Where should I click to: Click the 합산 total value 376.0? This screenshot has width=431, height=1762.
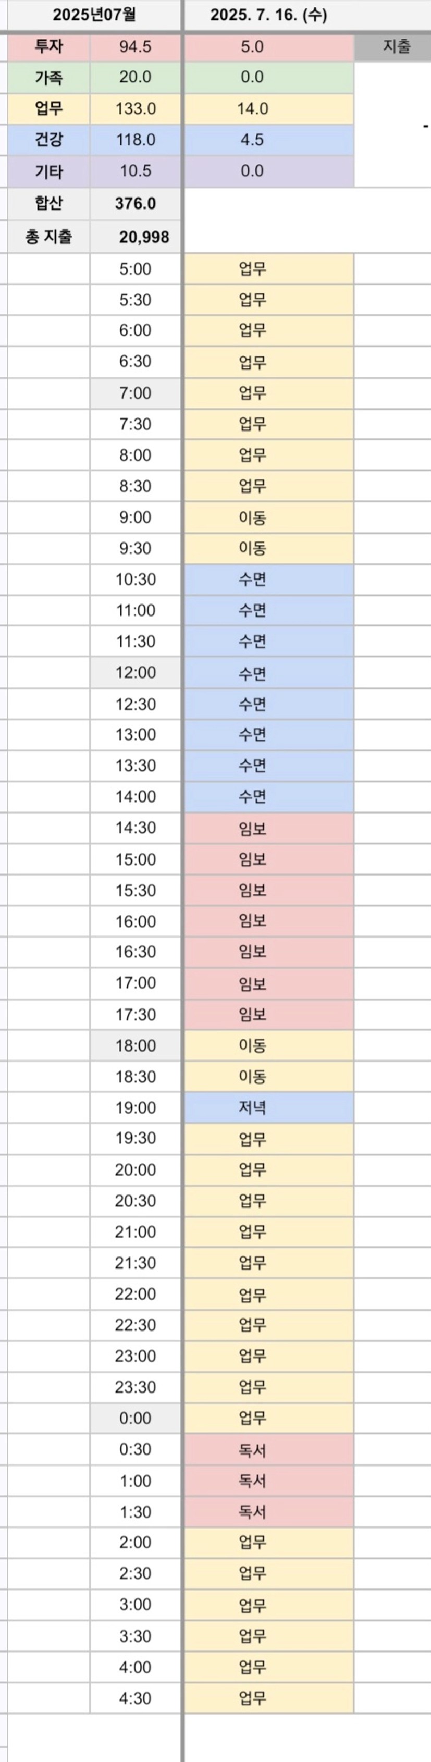[x=136, y=204]
